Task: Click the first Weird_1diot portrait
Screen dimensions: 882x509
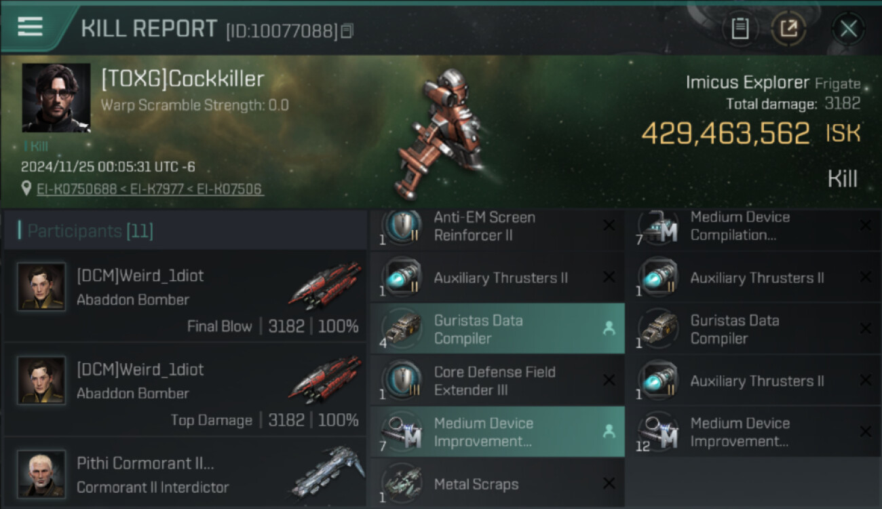Action: coord(41,287)
